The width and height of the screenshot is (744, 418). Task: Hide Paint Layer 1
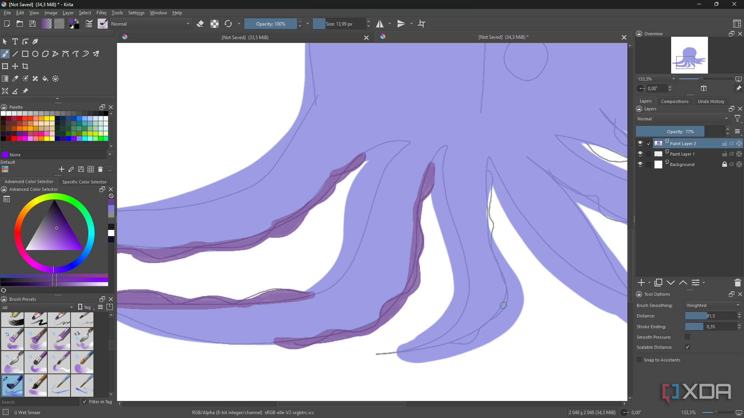640,154
